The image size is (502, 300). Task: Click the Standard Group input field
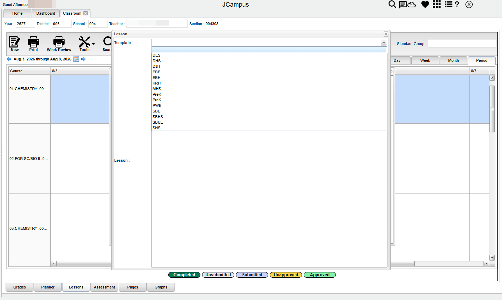(462, 44)
